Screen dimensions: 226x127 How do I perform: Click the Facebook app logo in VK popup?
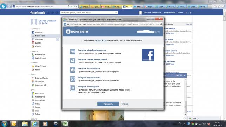pos(148,55)
